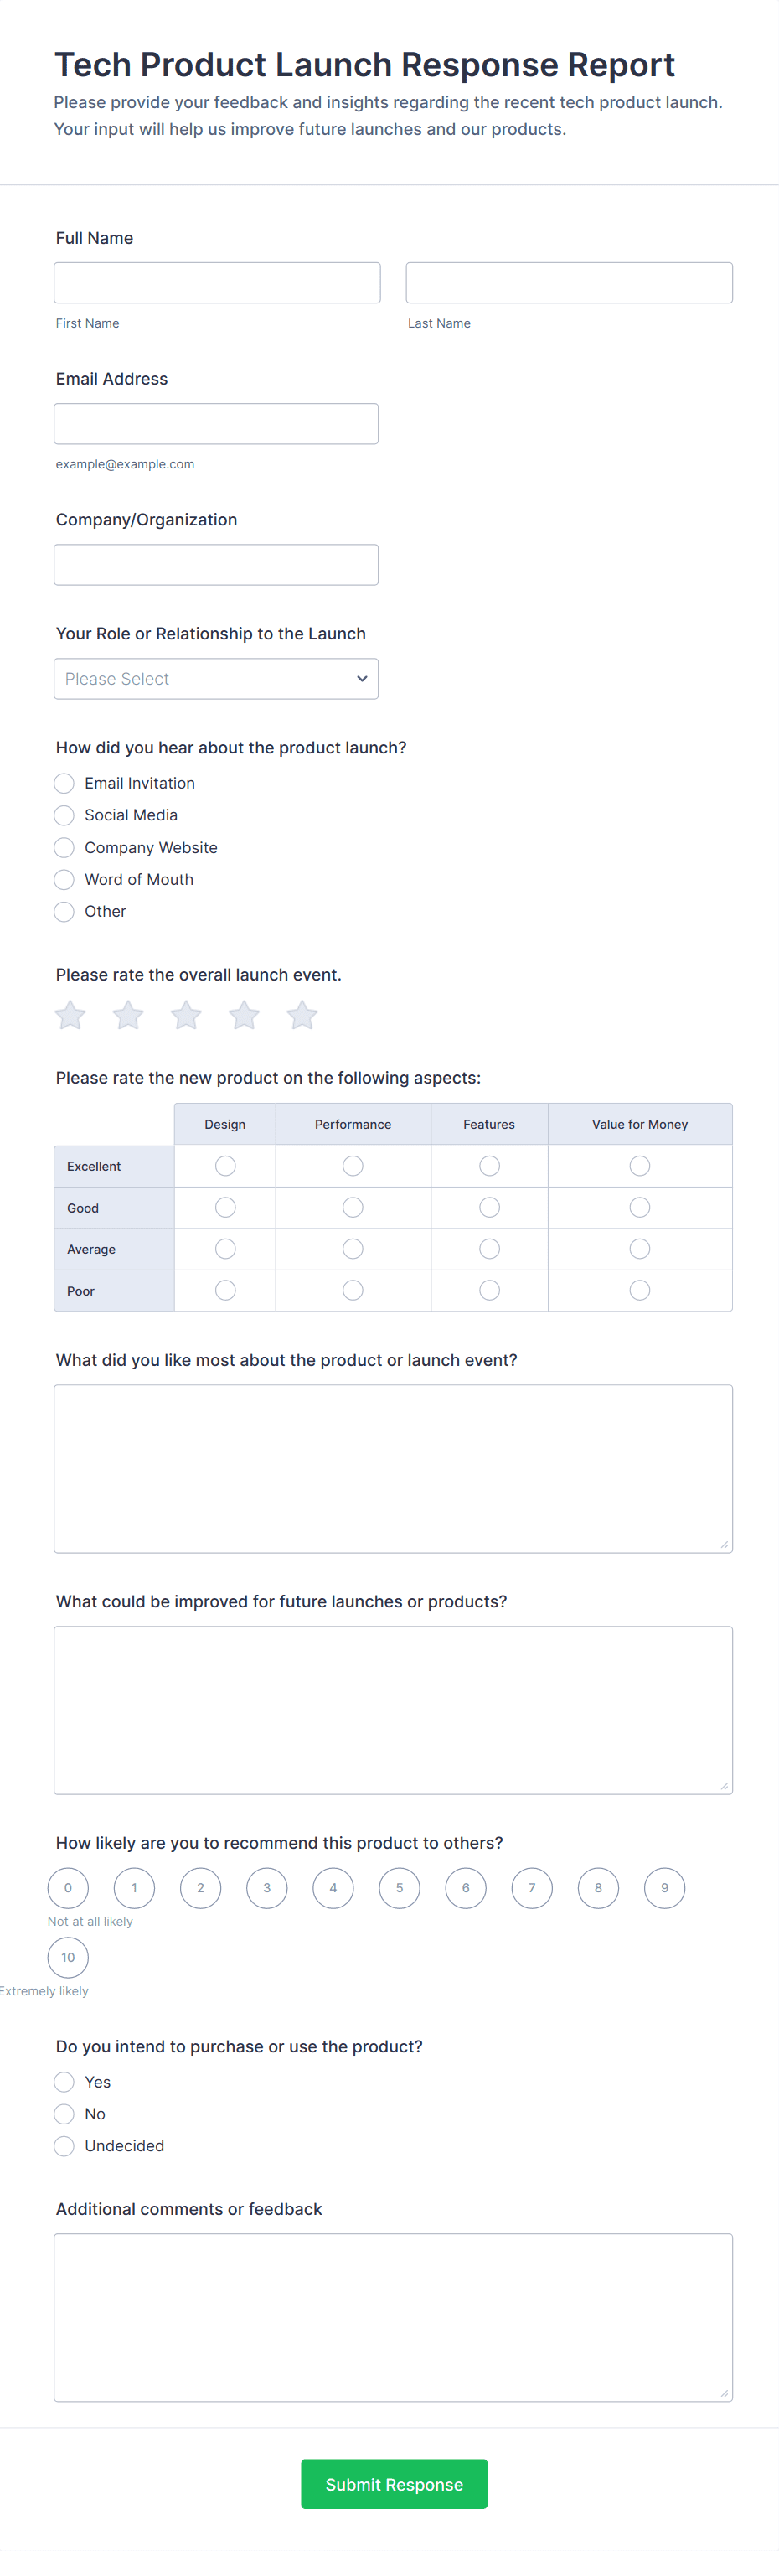
Task: Focus the Email Address field
Action: [216, 424]
